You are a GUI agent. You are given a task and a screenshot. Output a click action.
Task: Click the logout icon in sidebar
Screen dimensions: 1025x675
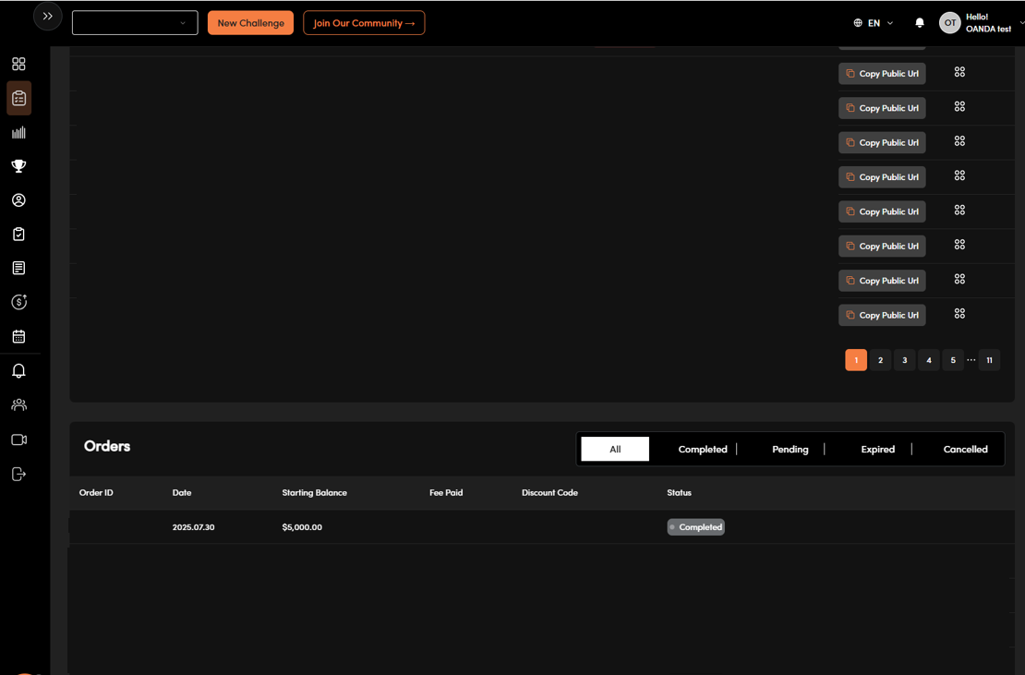click(x=18, y=475)
